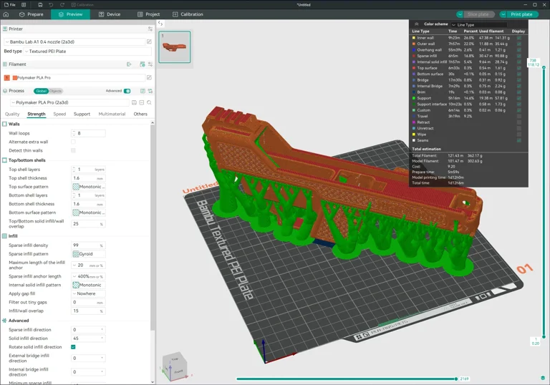Click the process settings icon beside compare presets

coord(150,91)
